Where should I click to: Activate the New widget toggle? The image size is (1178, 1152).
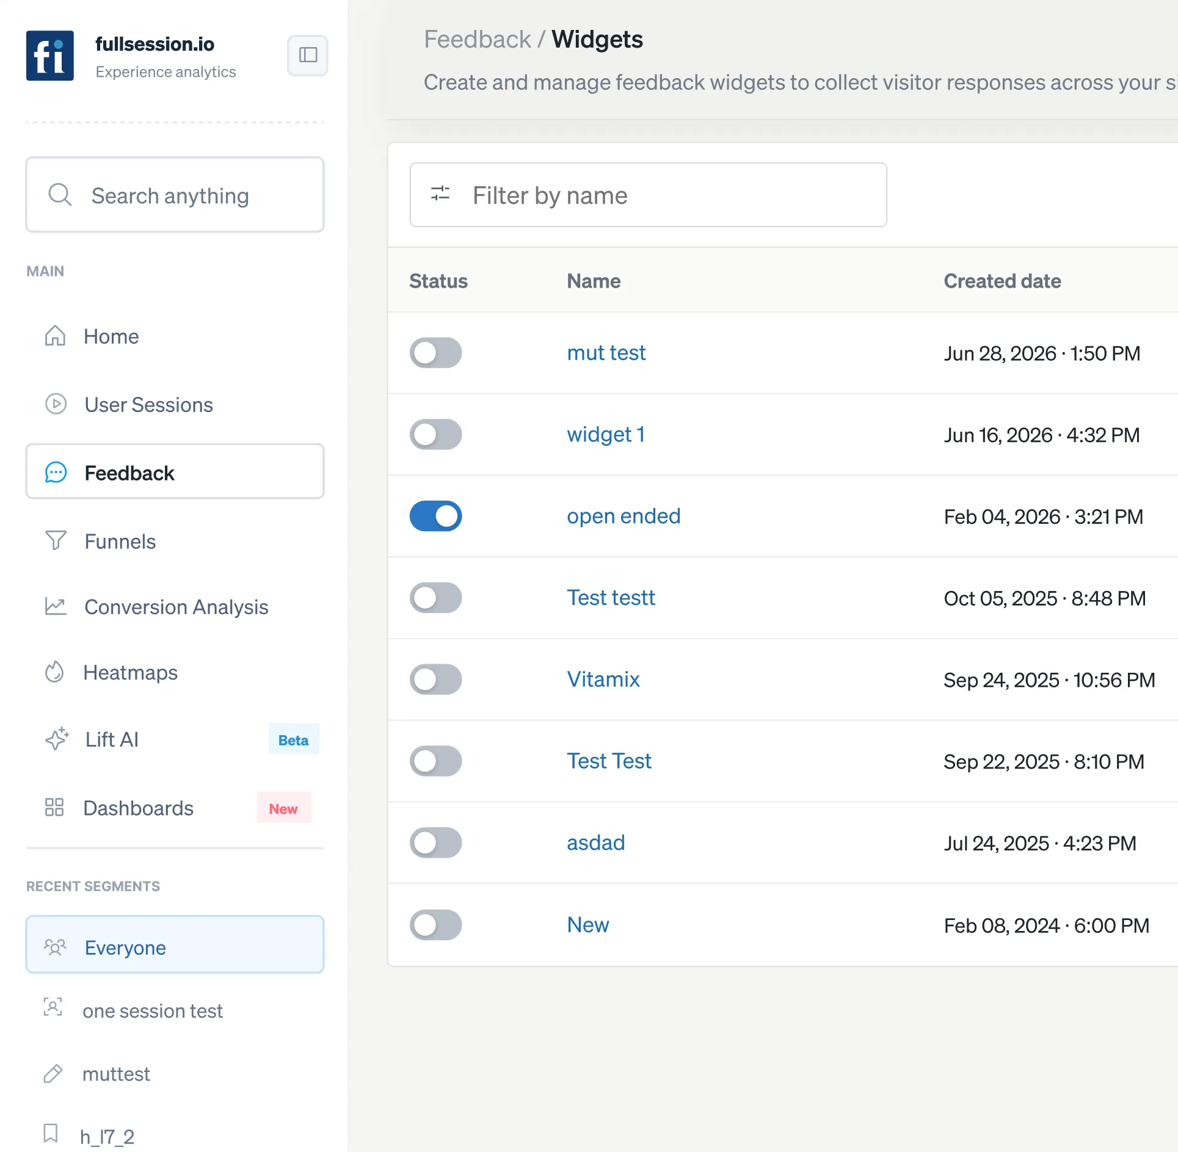pos(435,925)
